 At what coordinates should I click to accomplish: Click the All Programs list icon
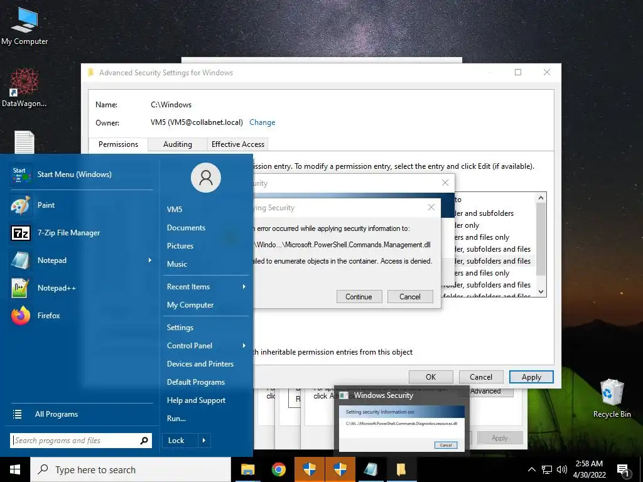(x=17, y=414)
